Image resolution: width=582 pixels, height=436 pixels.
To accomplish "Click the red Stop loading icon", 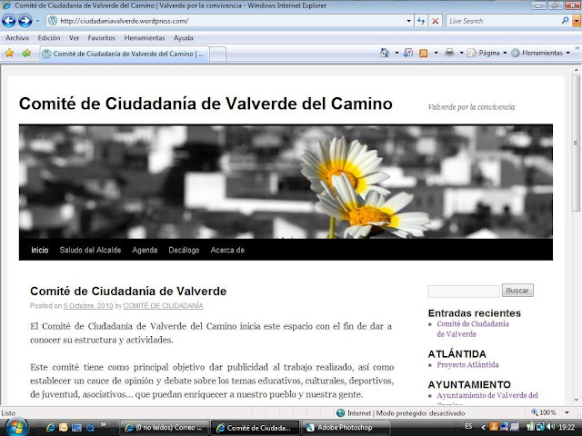I will (x=435, y=21).
